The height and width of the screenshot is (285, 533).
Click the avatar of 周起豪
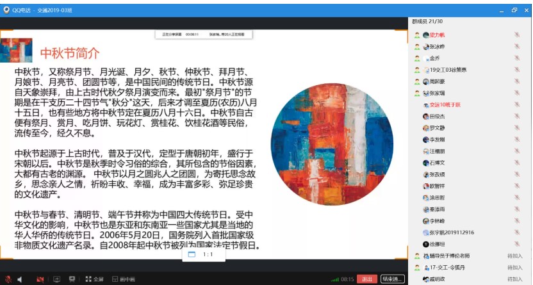coord(426,81)
